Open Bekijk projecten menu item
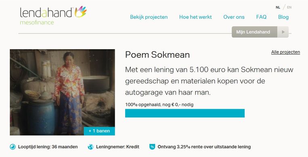 pos(149,17)
